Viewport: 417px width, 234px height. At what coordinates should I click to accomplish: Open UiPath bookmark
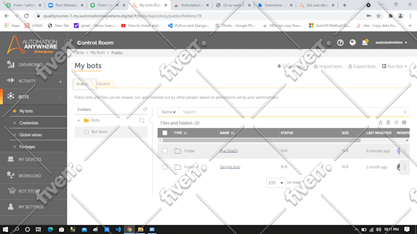[34, 26]
